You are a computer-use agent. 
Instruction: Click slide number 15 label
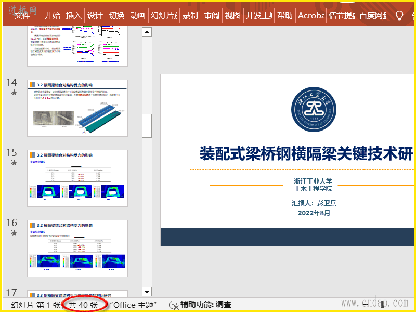point(11,152)
